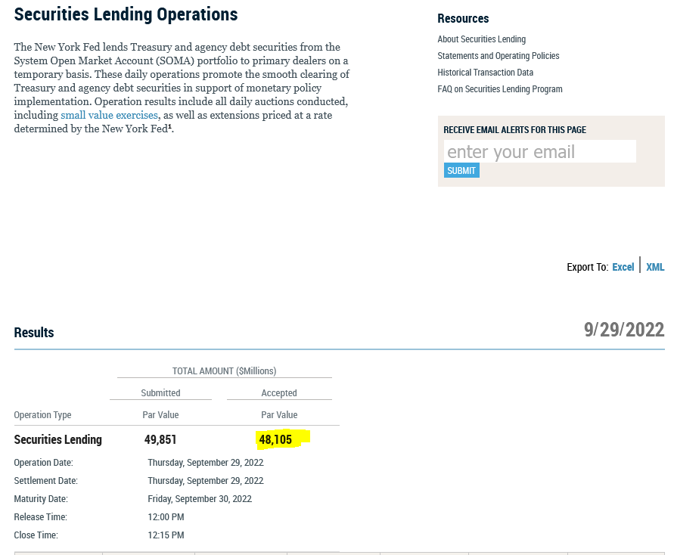Viewport: 674px width, 555px height.
Task: Open Statements and Operating Policies link
Action: [499, 56]
